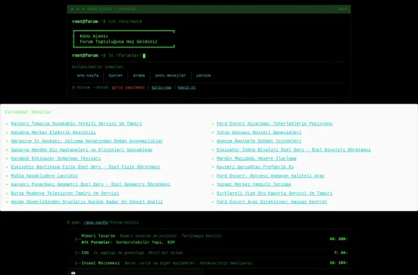418x275 pixels.
Task: Open Kayseri Tomarza Duşakabin Yetkili Servisi topic
Action: point(77,124)
